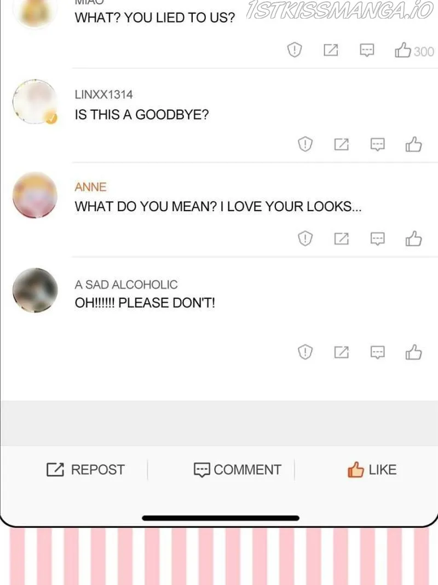Image resolution: width=438 pixels, height=585 pixels.
Task: Report the LINXX1314 comment using shield icon
Action: tap(305, 144)
